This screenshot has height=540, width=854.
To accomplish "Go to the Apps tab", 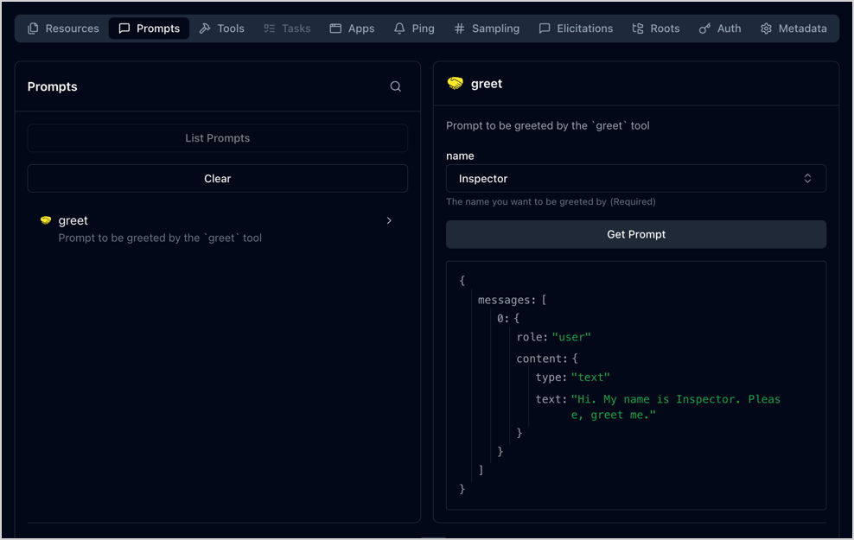I will pyautogui.click(x=352, y=29).
